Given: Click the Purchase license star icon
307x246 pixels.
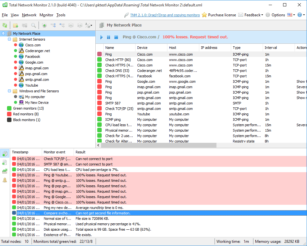Looking at the screenshot, I should pyautogui.click(x=204, y=15).
